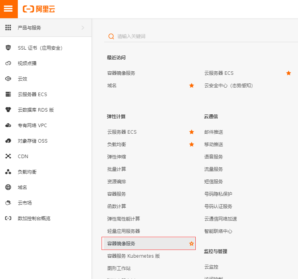Screen dimensions: 298x279
Task: Open 资源编排
Action: pos(117,181)
